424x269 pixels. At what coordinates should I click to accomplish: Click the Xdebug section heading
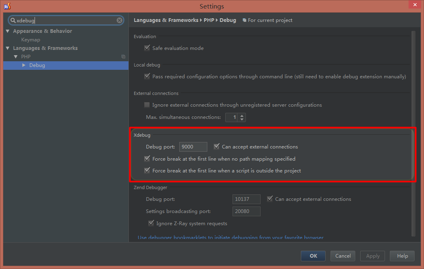coord(142,135)
